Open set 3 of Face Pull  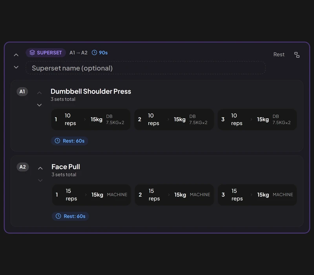(x=257, y=195)
